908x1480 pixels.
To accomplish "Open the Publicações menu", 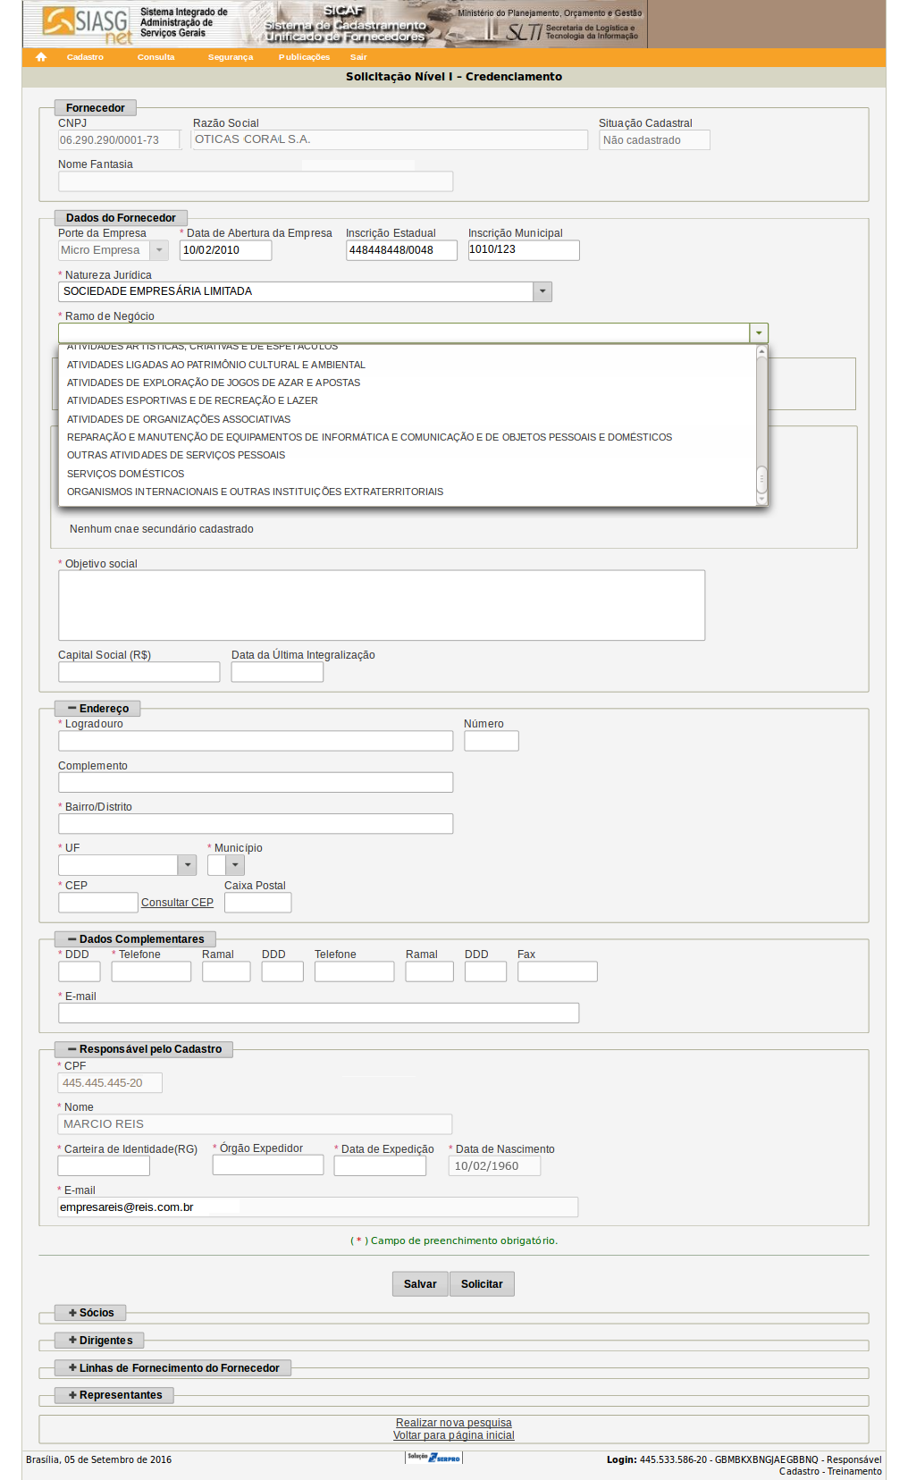I will click(304, 57).
